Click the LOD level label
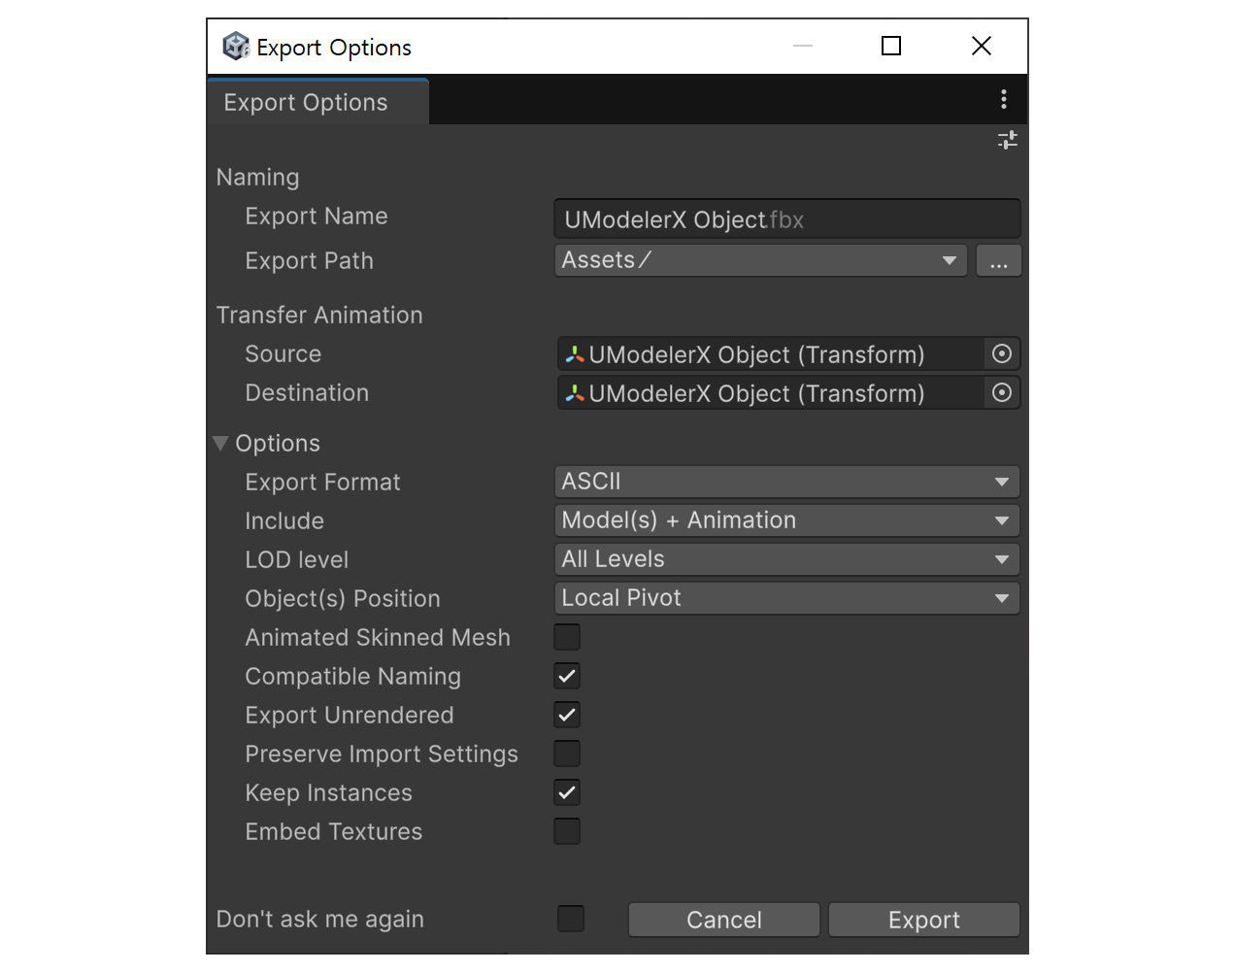The width and height of the screenshot is (1235, 972). tap(297, 559)
